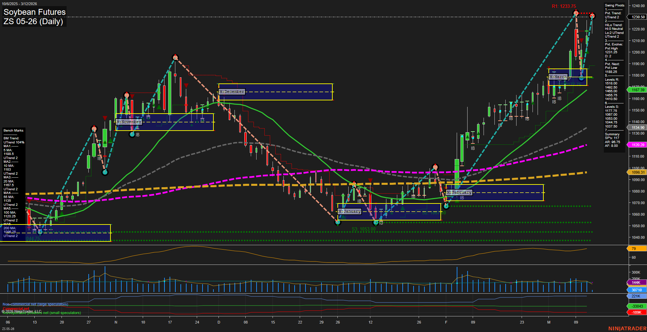Select the Levels R: heading
The height and width of the screenshot is (332, 647).
tap(612, 80)
